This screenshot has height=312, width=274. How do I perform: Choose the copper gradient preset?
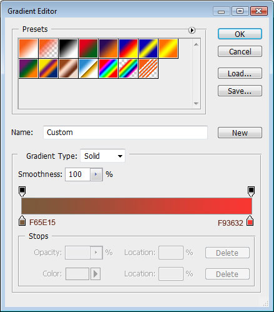tap(68, 68)
